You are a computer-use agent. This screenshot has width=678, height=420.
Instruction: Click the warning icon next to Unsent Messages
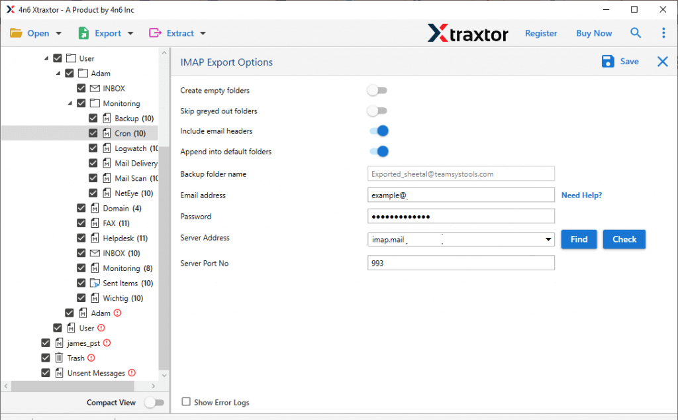(132, 372)
